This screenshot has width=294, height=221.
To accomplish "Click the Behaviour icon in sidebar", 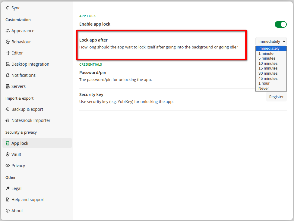I will (8, 42).
